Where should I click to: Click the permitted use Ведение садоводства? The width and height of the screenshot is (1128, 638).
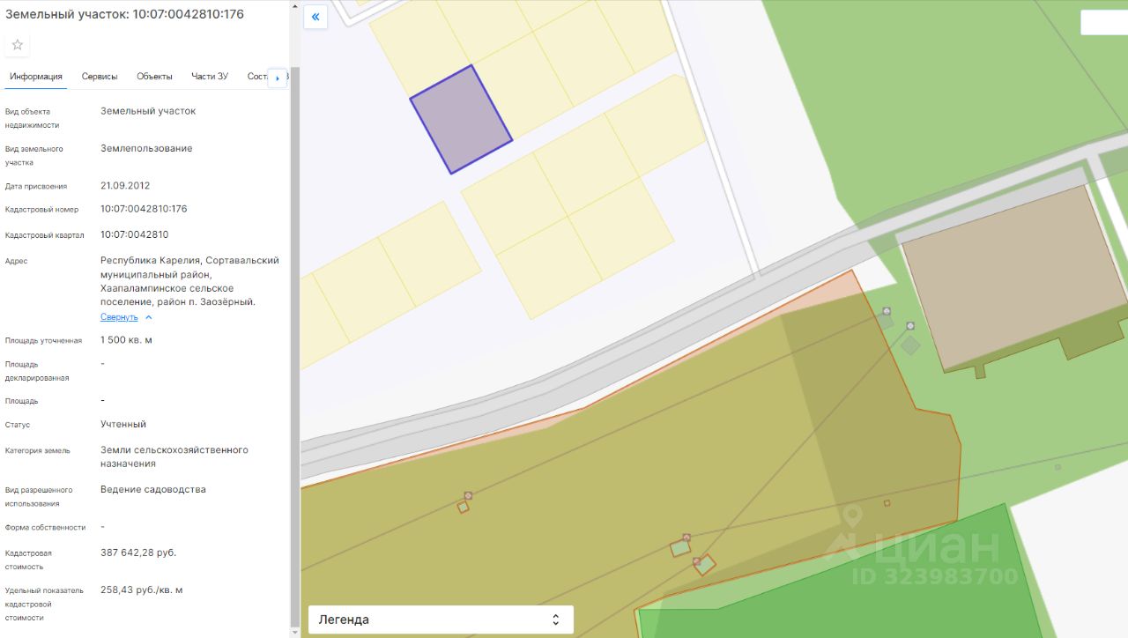[x=153, y=489]
